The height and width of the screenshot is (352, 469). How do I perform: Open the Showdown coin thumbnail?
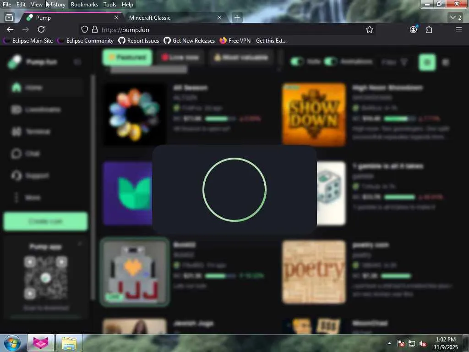click(314, 114)
